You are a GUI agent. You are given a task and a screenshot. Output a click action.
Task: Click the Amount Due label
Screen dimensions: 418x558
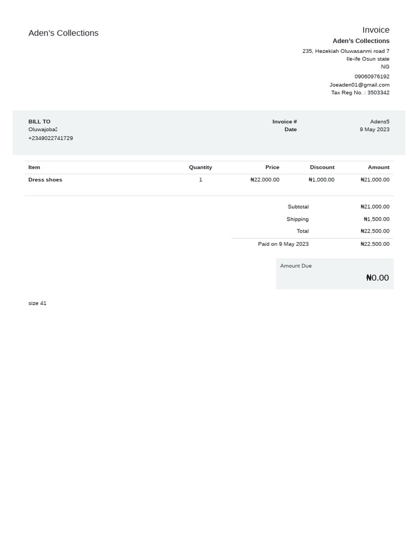296,266
